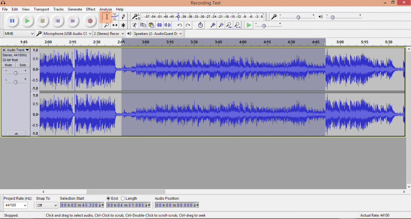
Task: Open the File menu
Action: pos(5,9)
